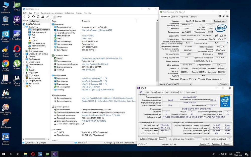251x157 pixels.
Task: Open the Дистанционные операции menu
Action: 52,13
